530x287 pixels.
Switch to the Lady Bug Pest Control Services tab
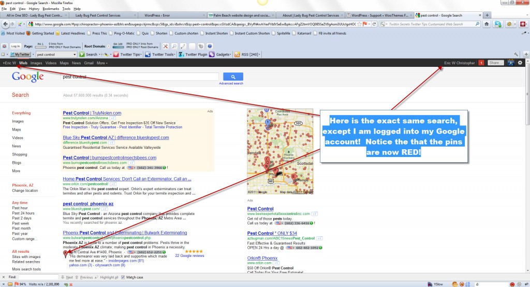point(102,15)
